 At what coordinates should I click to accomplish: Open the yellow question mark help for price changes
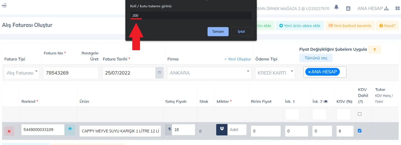tap(375, 50)
